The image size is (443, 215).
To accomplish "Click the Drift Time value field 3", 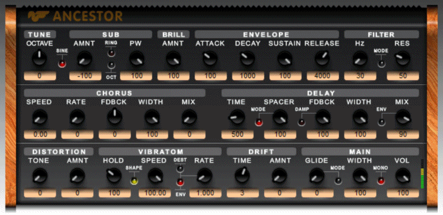I will [x=243, y=193].
